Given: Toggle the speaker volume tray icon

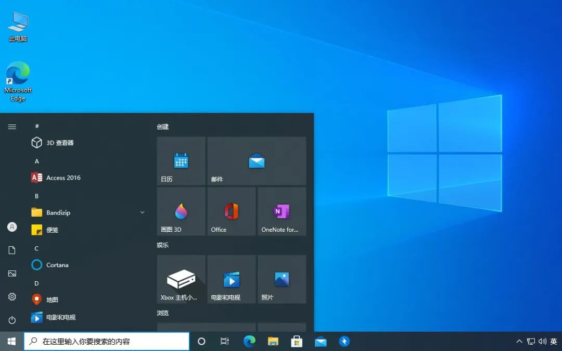Looking at the screenshot, I should 543,341.
